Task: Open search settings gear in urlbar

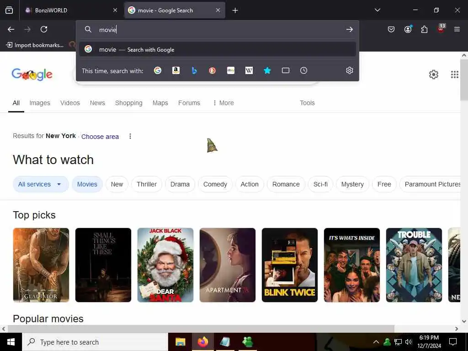Action: [350, 70]
